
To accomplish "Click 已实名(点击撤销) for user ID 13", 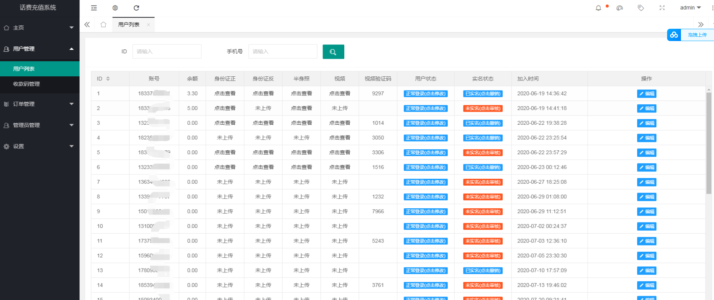I will click(483, 270).
